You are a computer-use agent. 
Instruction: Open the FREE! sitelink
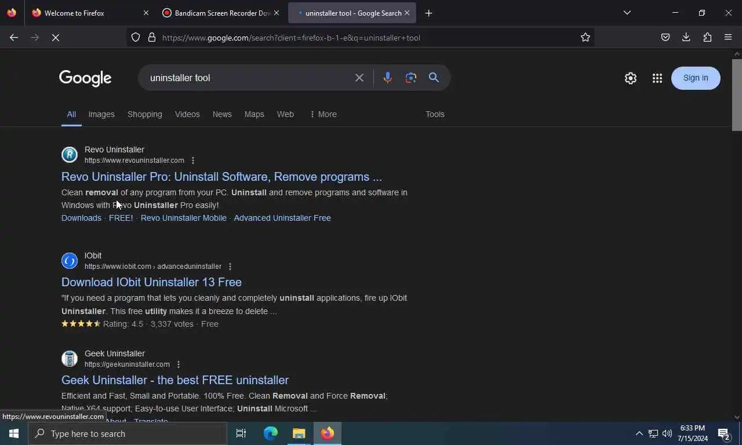tap(121, 218)
